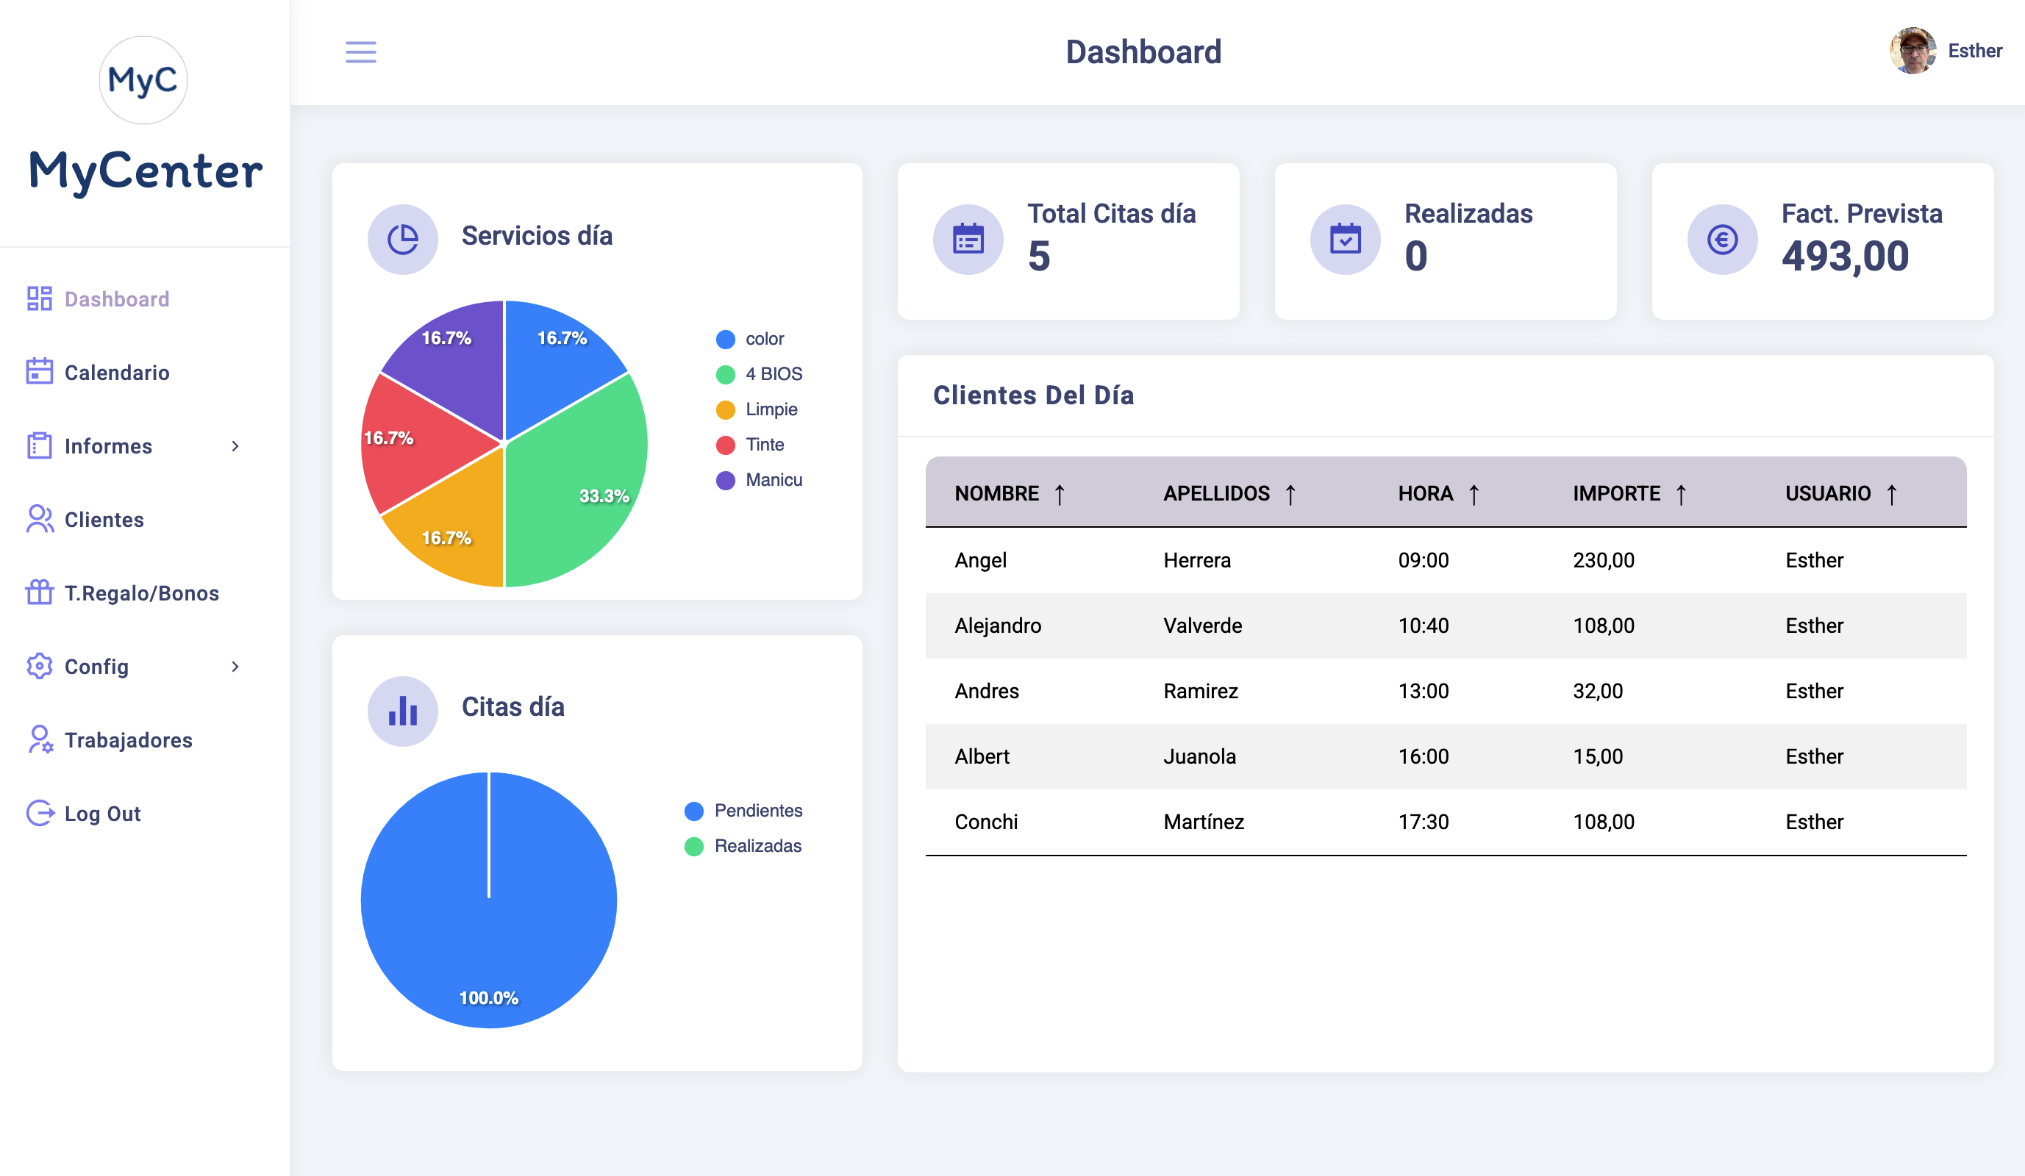Click the Total Citas día calendar icon
The image size is (2025, 1176).
click(x=968, y=240)
